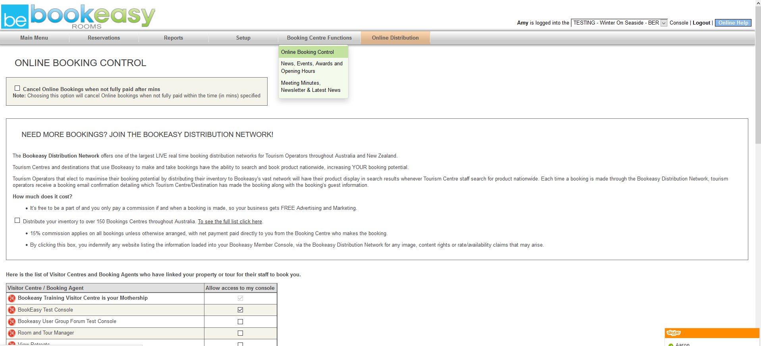Open the property selector dropdown

619,23
